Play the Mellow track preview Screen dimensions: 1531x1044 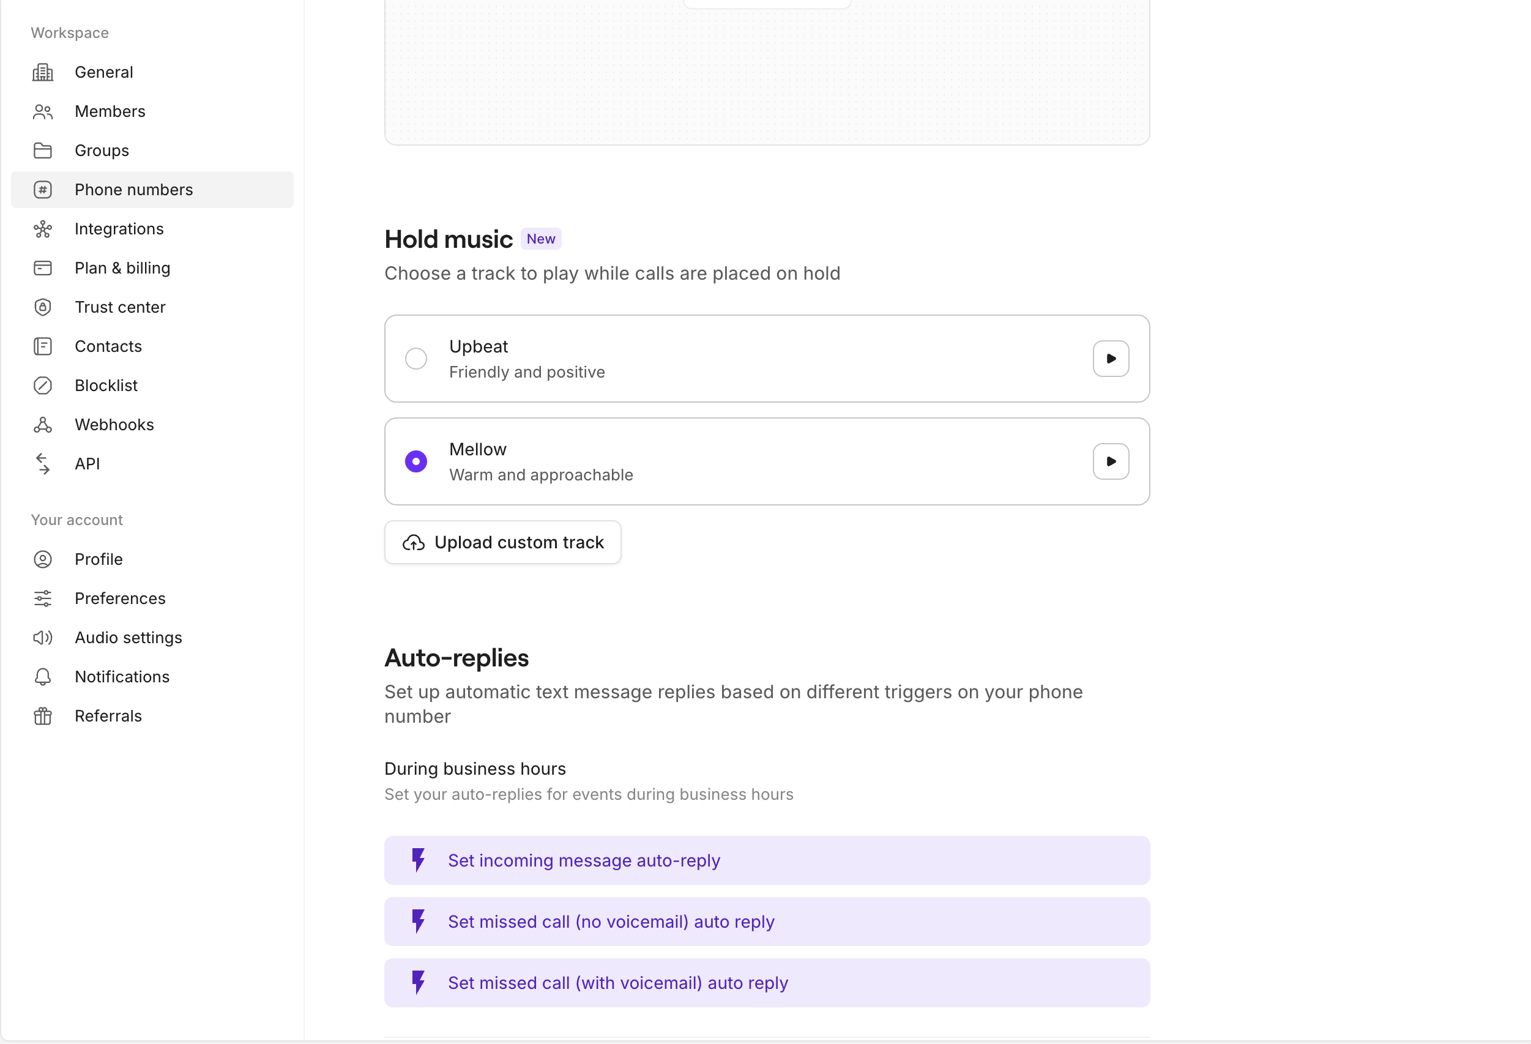(x=1110, y=461)
